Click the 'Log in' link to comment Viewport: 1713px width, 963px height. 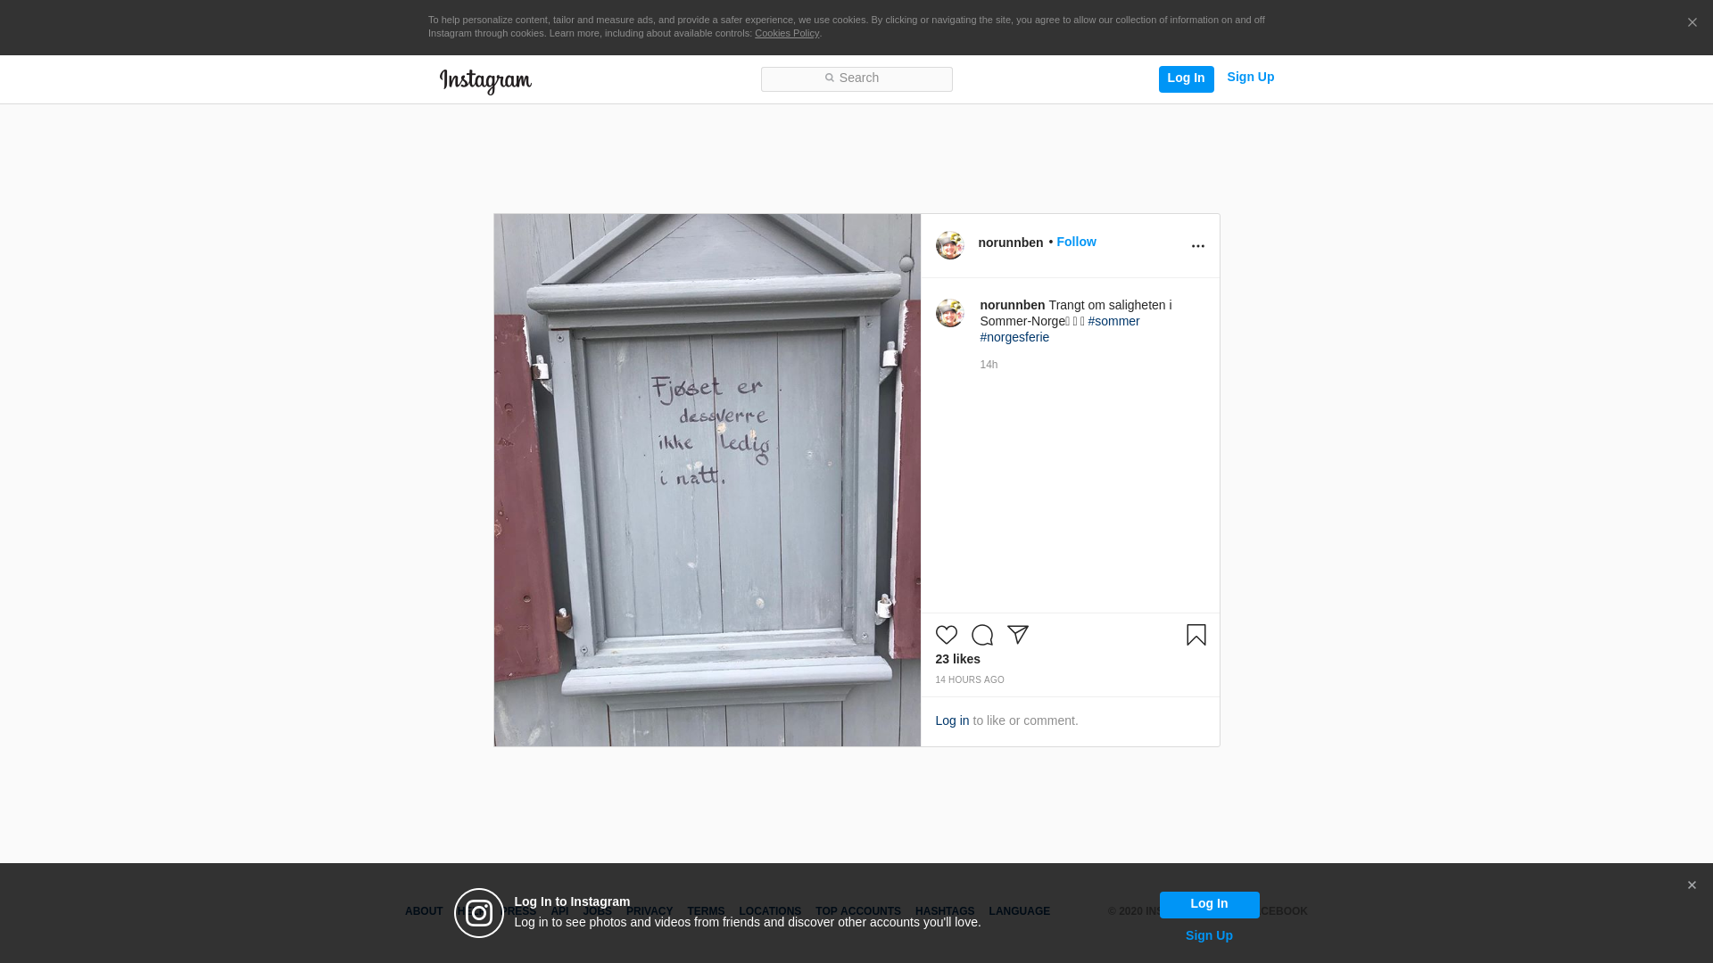[952, 720]
